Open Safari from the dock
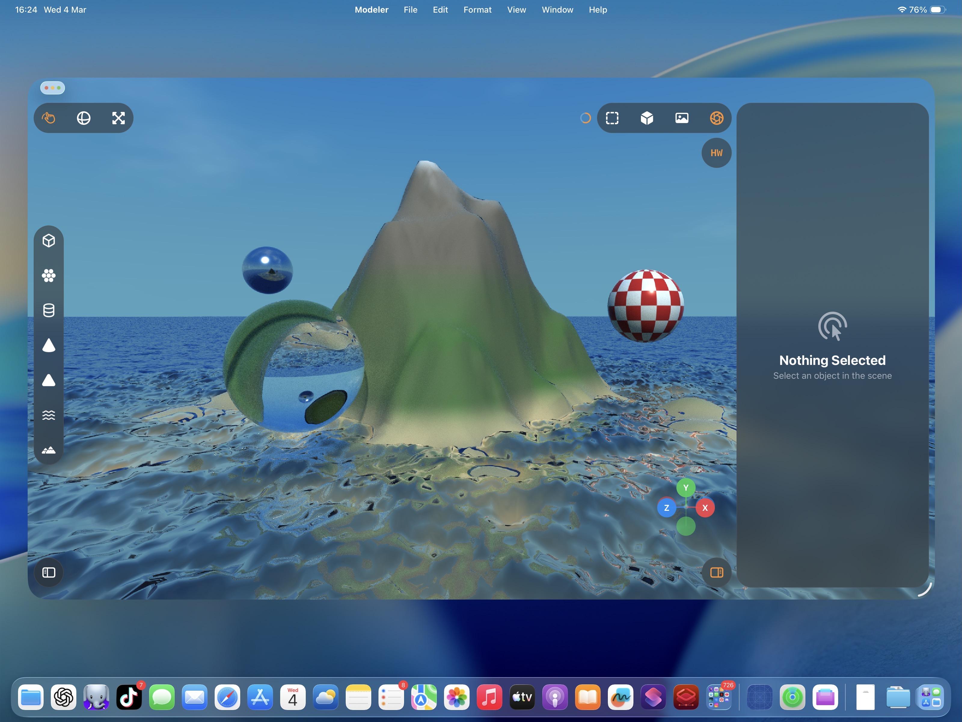 point(228,698)
